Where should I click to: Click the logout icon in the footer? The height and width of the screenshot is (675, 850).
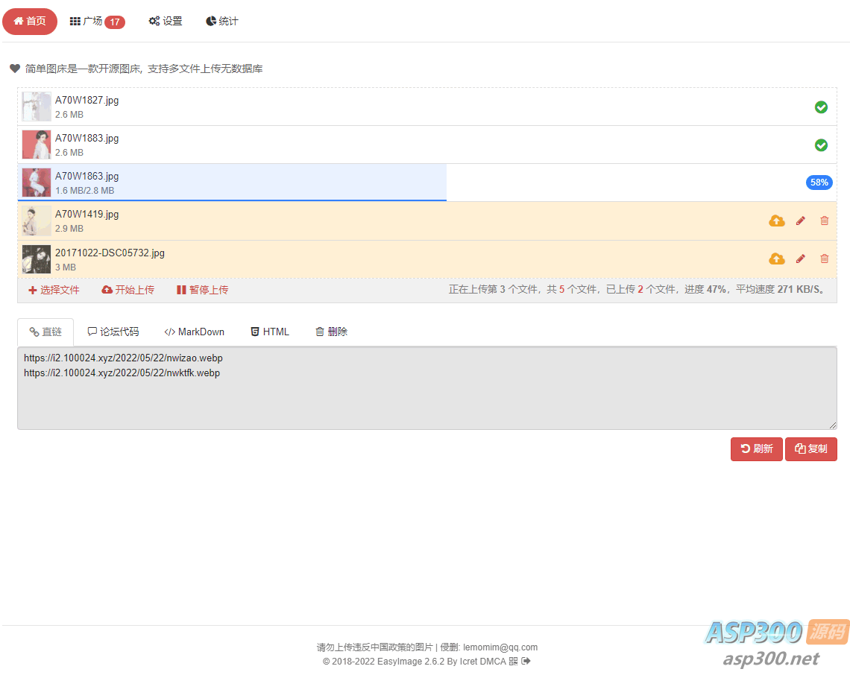click(525, 661)
